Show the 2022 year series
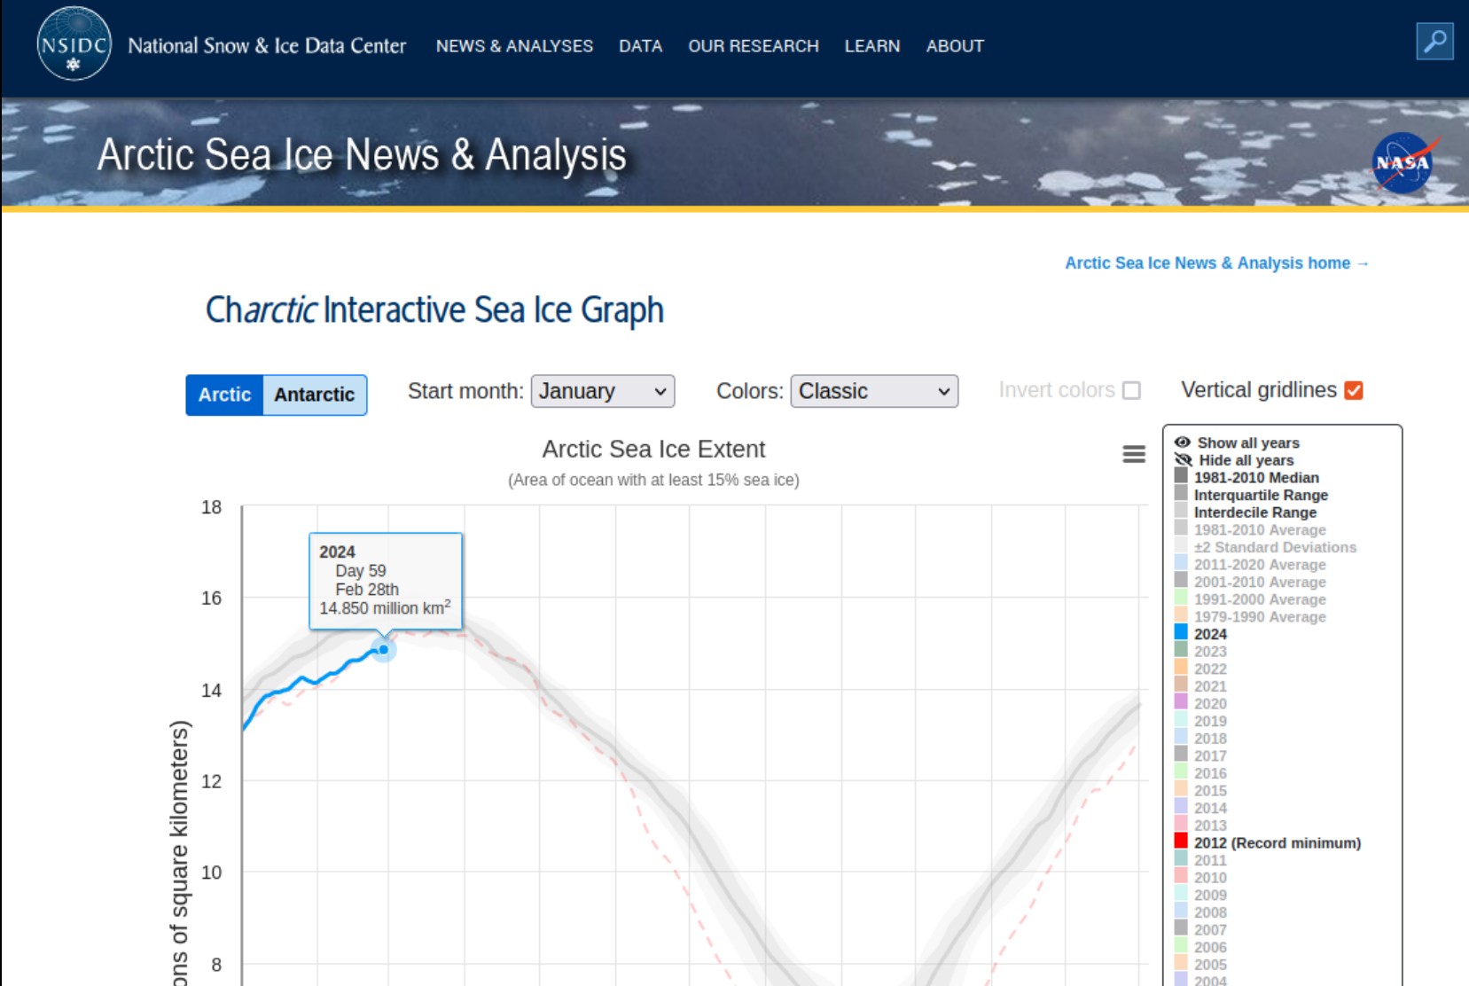The image size is (1469, 986). 1210,669
